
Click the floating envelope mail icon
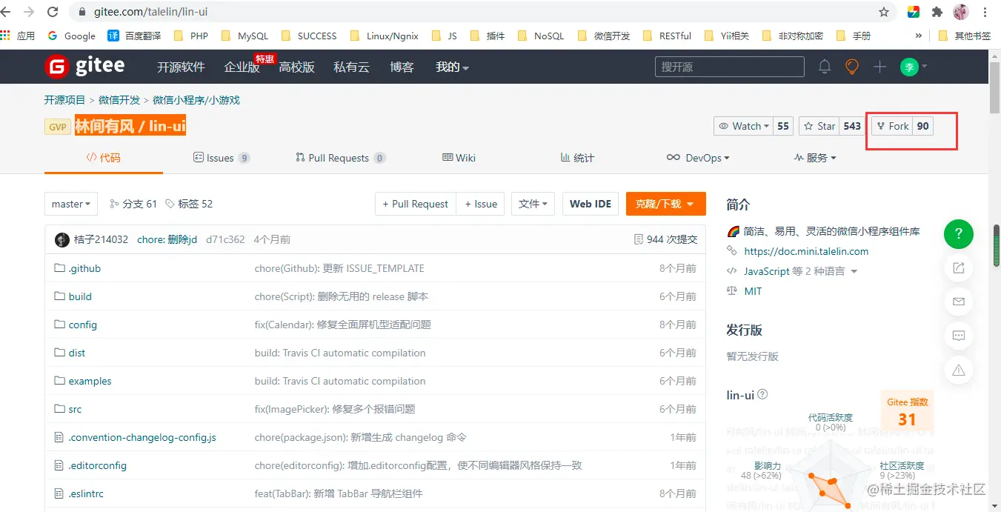pos(959,302)
